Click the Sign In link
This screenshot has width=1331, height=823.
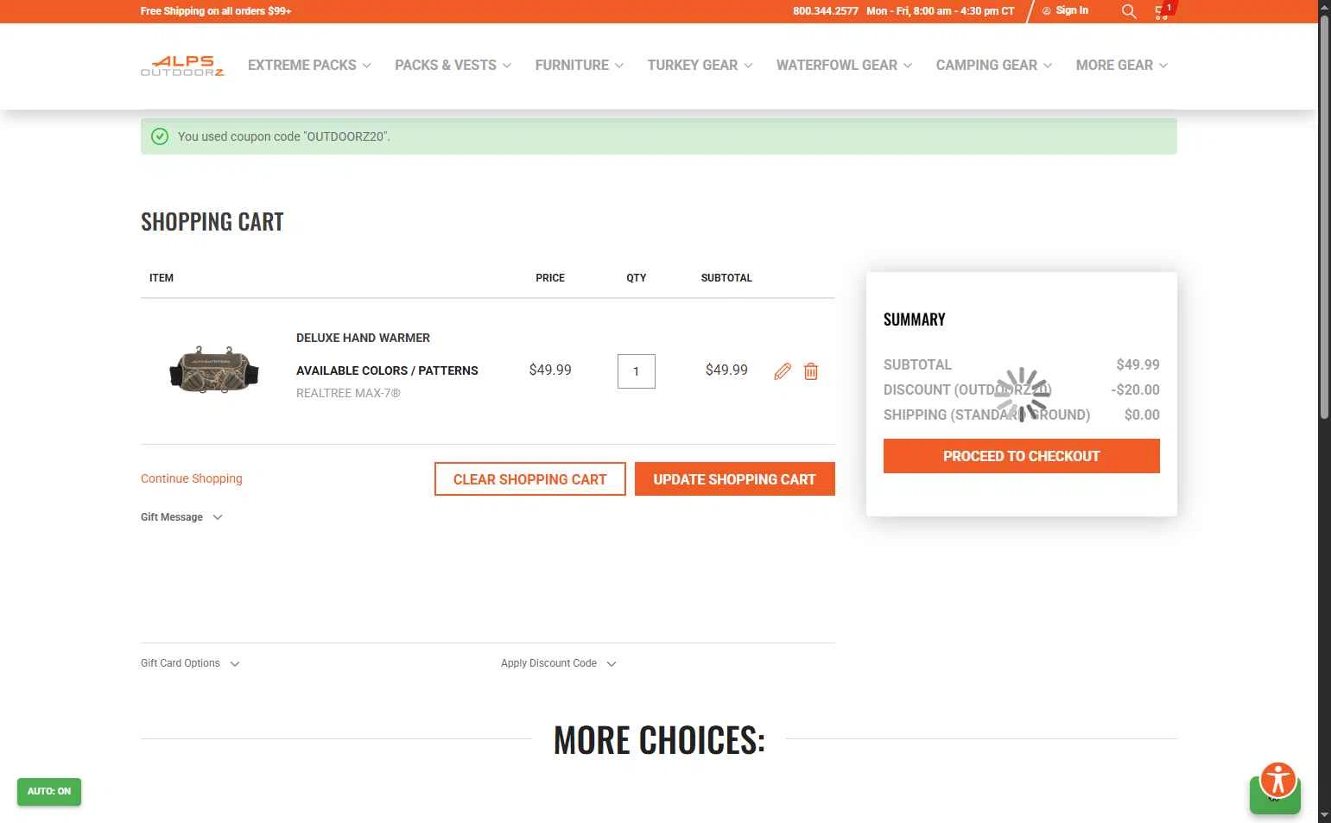point(1065,10)
